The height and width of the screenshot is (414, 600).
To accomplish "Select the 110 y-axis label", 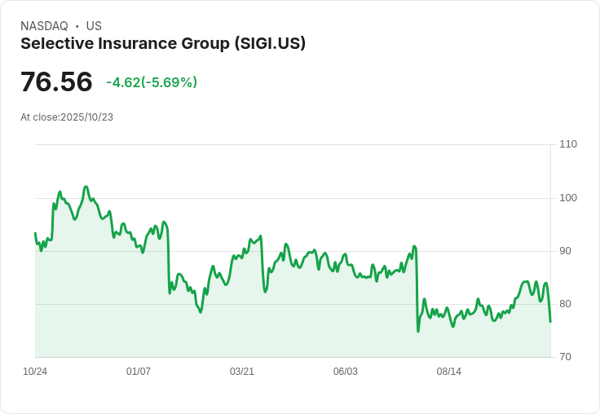I will [568, 144].
